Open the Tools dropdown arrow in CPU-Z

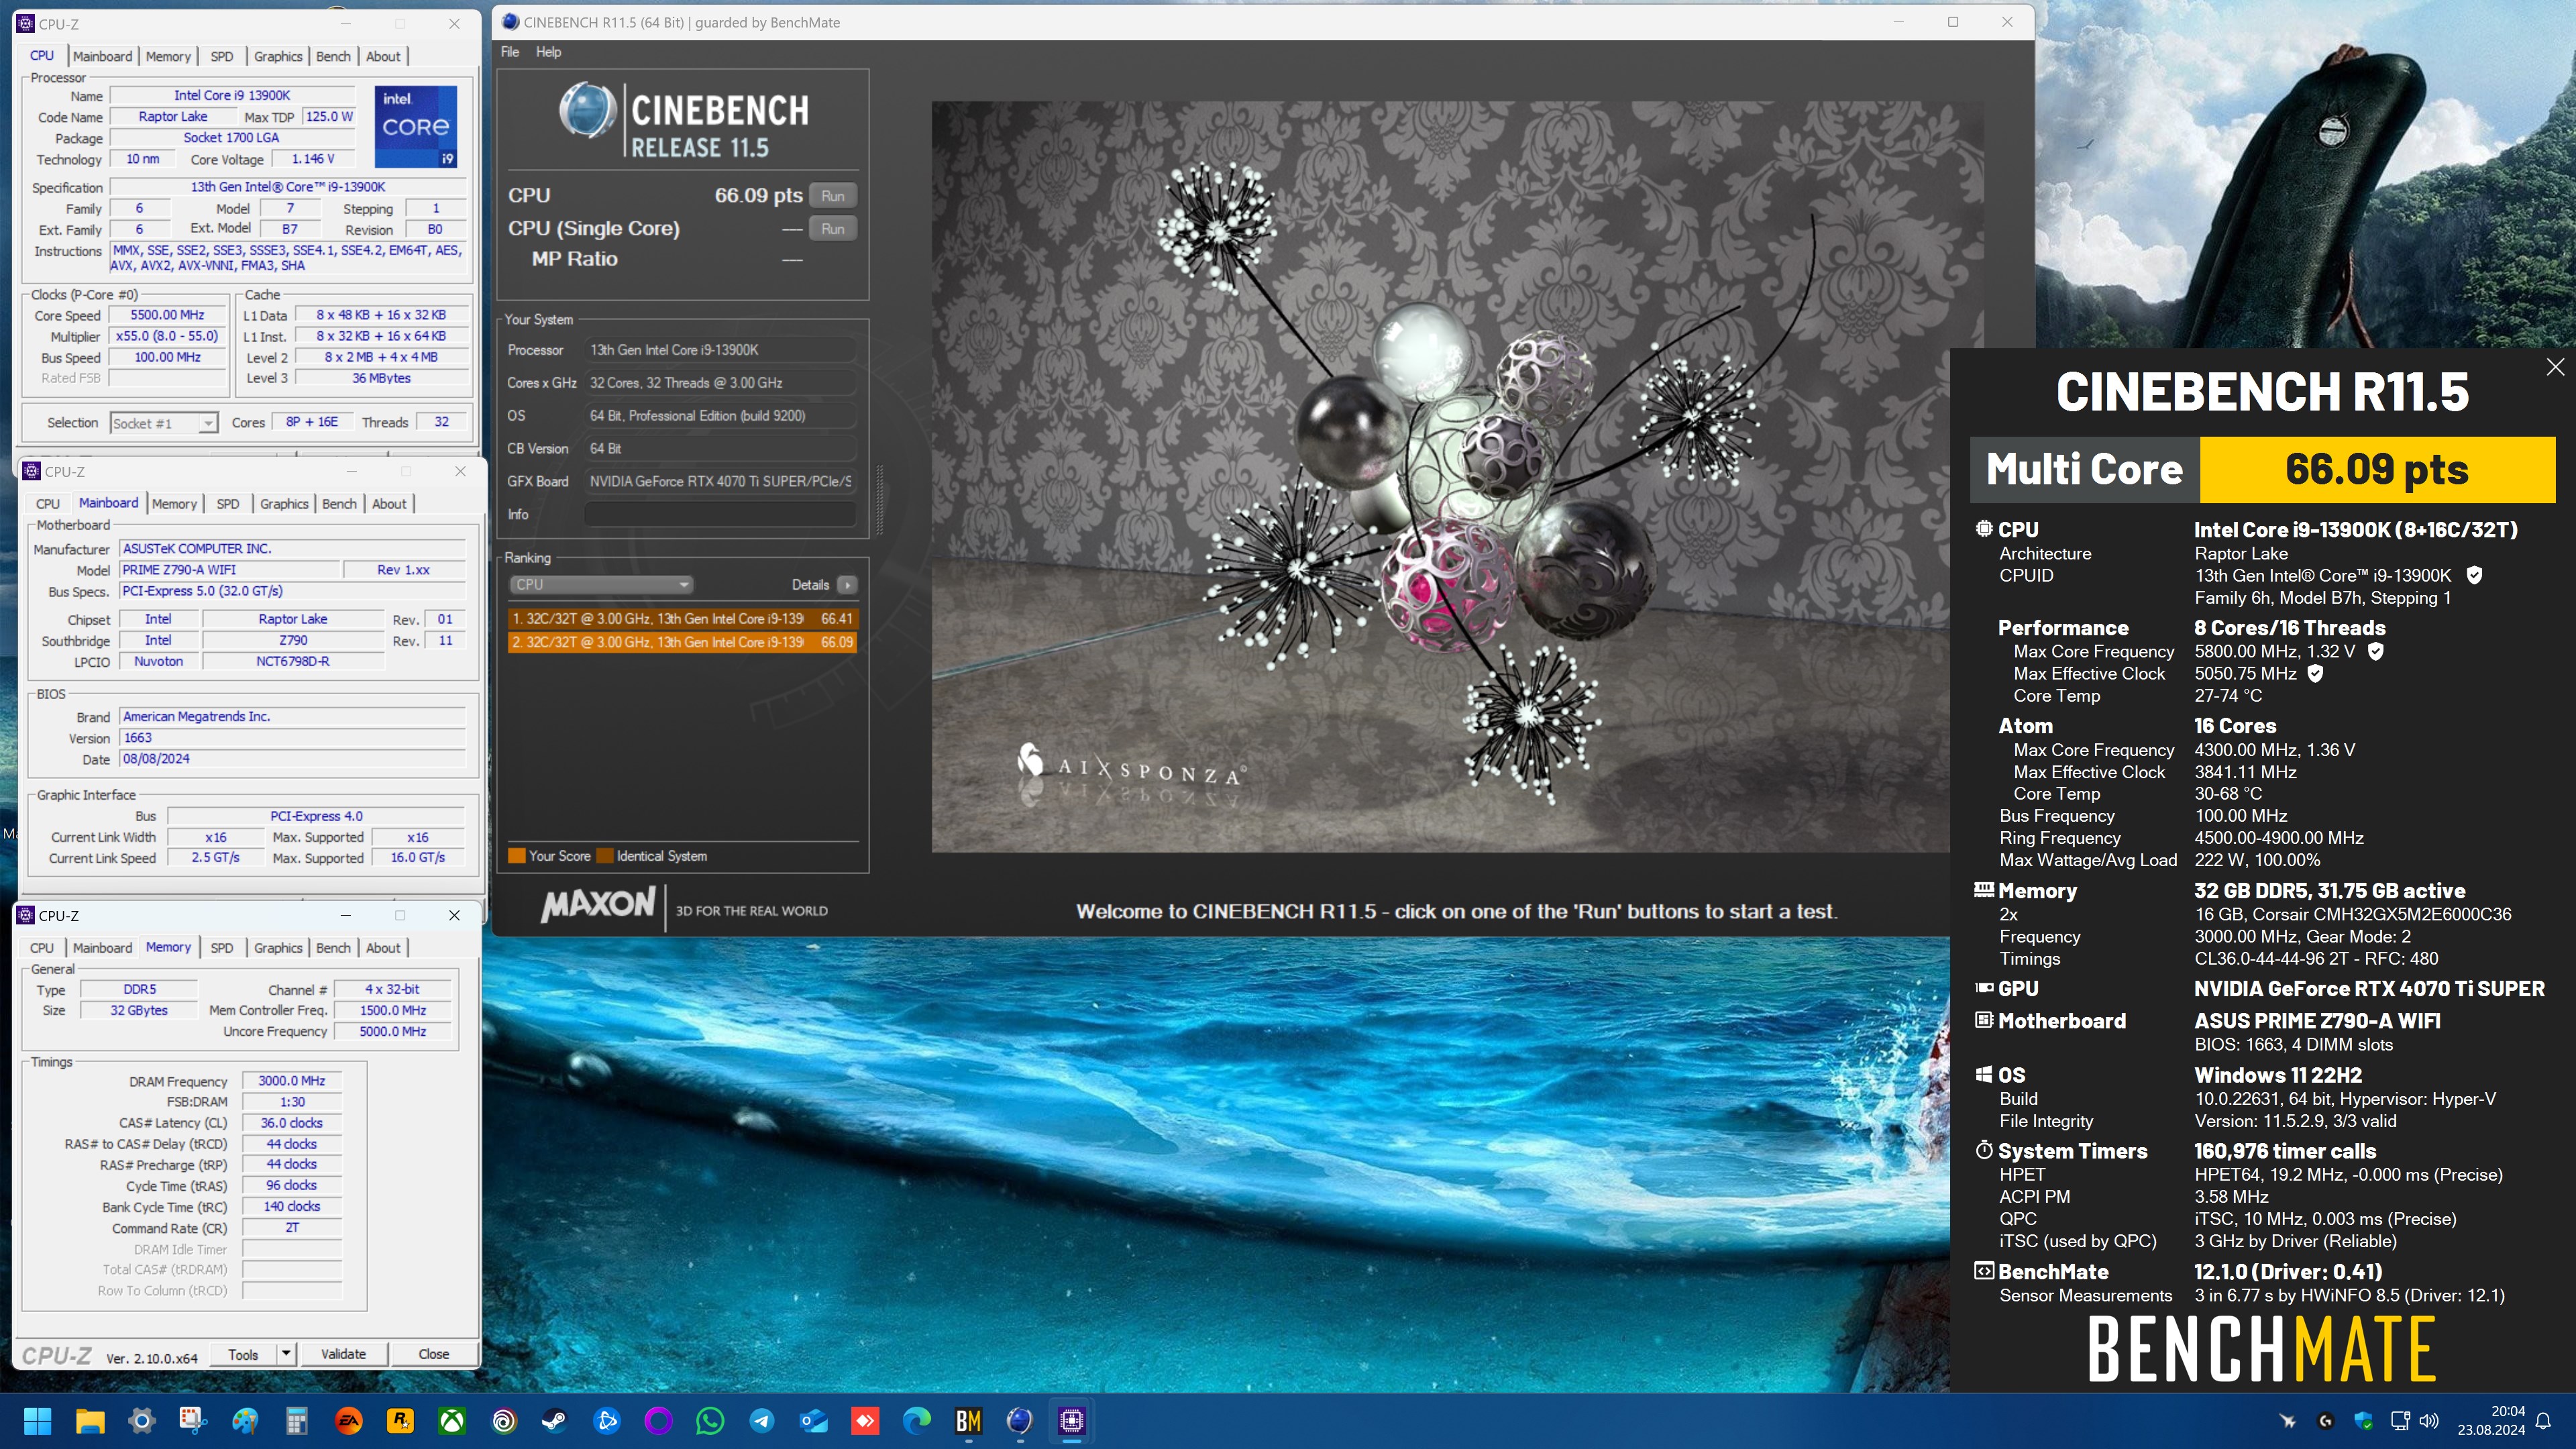[x=286, y=1354]
